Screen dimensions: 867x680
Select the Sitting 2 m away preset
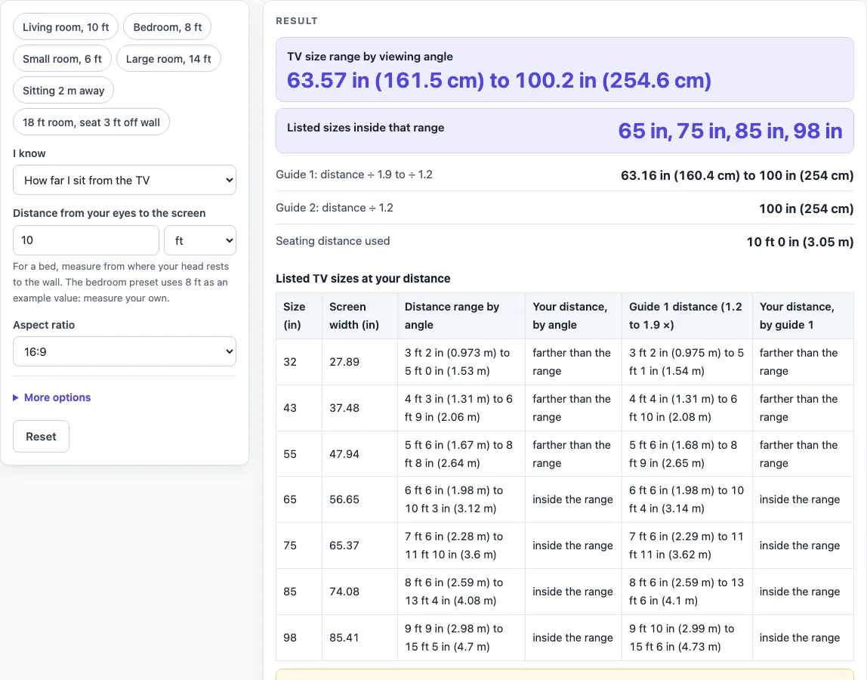pyautogui.click(x=63, y=91)
